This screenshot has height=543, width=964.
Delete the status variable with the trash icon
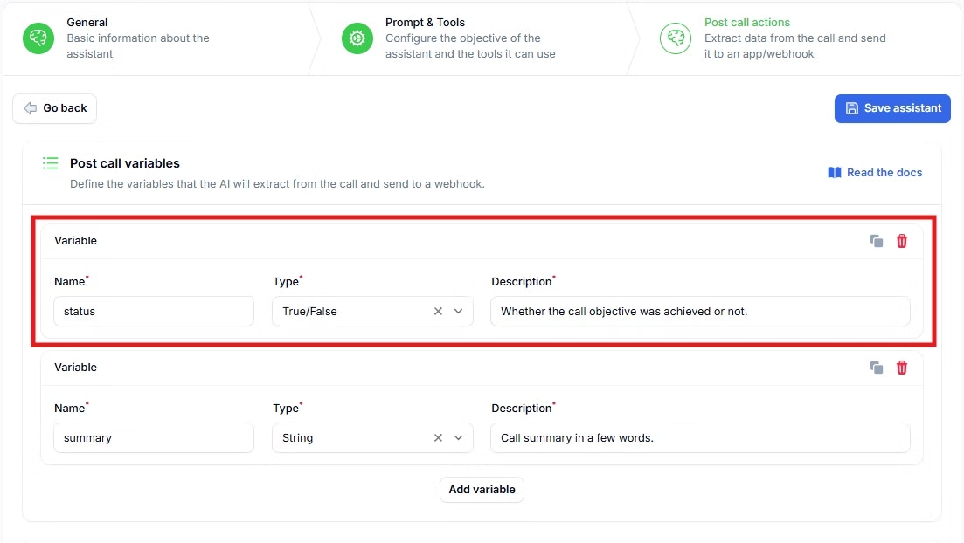(x=901, y=240)
